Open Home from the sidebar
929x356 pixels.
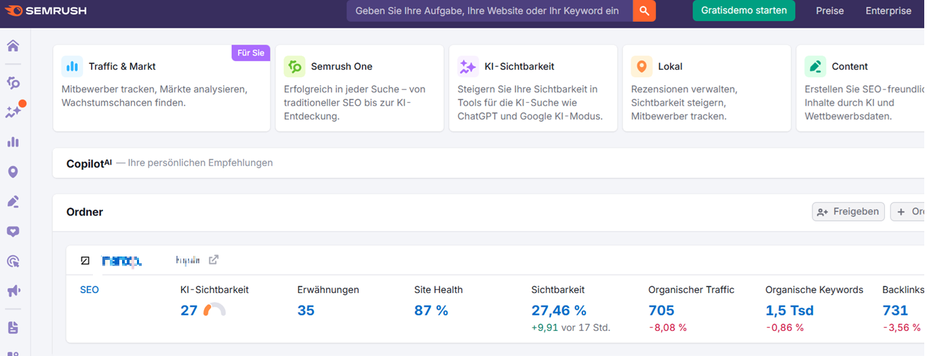click(13, 46)
